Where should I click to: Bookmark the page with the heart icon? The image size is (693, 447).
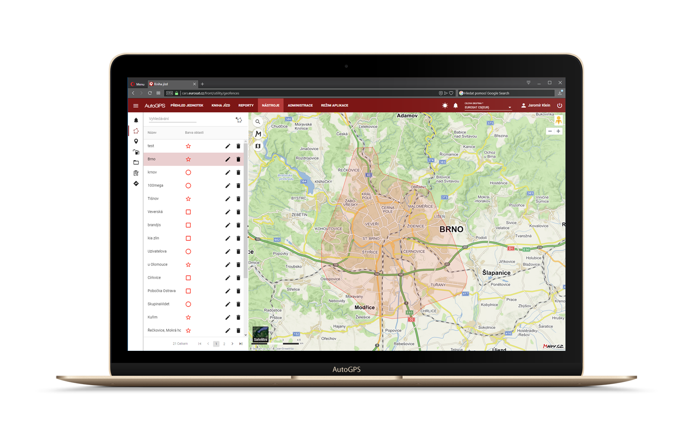pyautogui.click(x=451, y=93)
